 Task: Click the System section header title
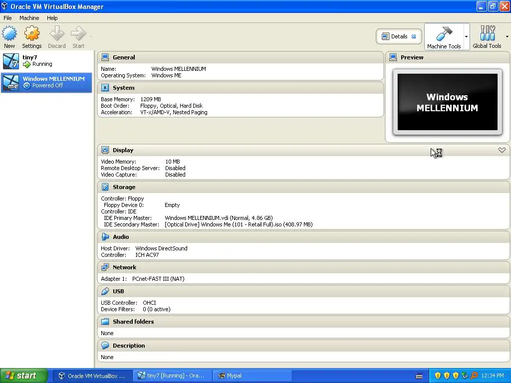(124, 88)
